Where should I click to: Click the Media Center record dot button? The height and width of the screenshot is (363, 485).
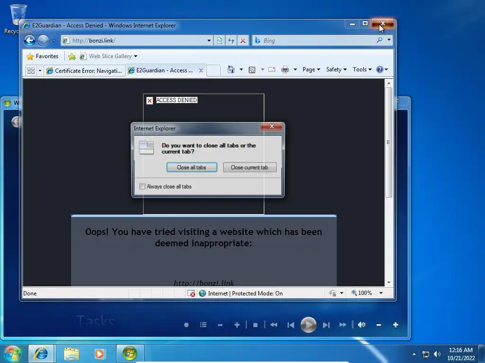tap(186, 325)
